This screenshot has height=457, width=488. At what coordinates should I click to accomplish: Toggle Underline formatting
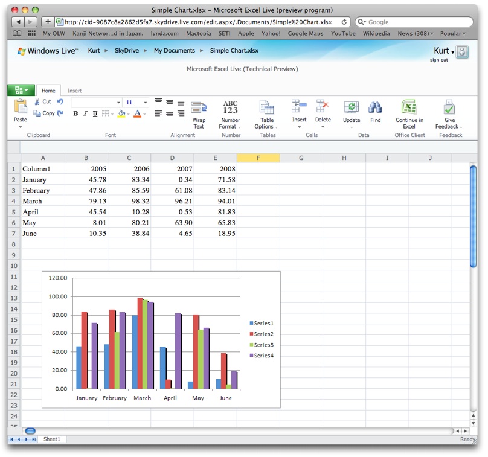click(x=95, y=114)
